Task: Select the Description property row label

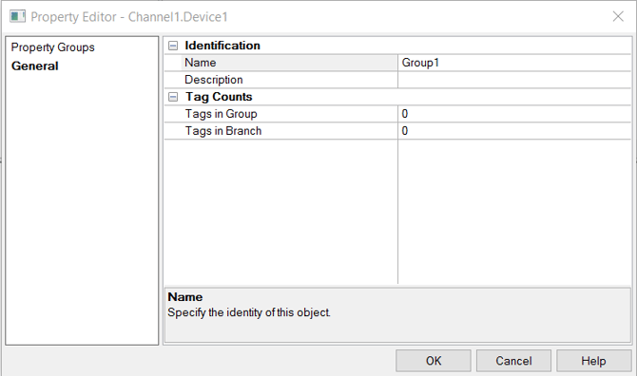Action: [x=214, y=80]
